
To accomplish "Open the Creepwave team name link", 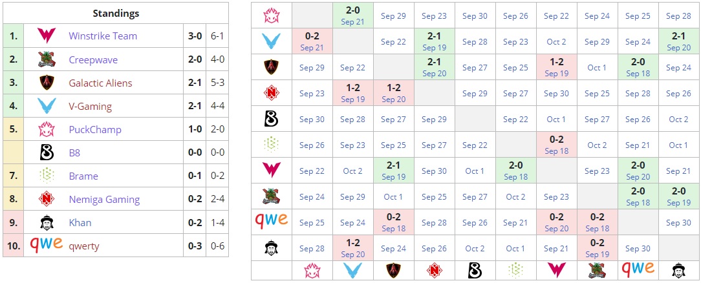I will (x=93, y=59).
